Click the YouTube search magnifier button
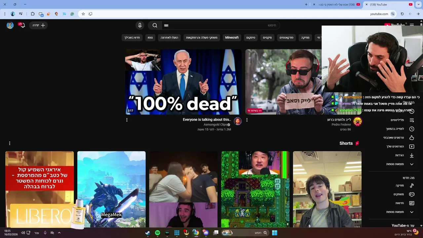This screenshot has height=238, width=423. (x=155, y=25)
